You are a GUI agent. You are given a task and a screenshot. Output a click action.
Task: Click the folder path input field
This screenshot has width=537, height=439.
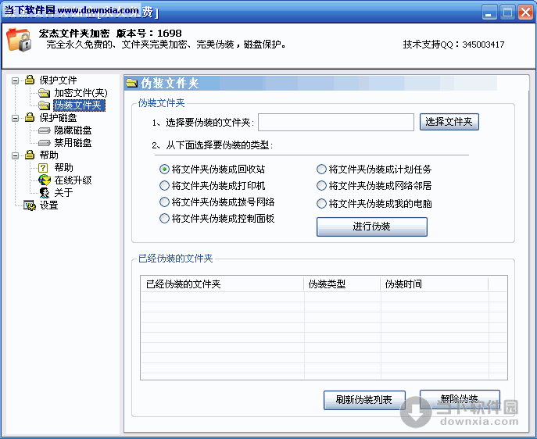(x=335, y=122)
